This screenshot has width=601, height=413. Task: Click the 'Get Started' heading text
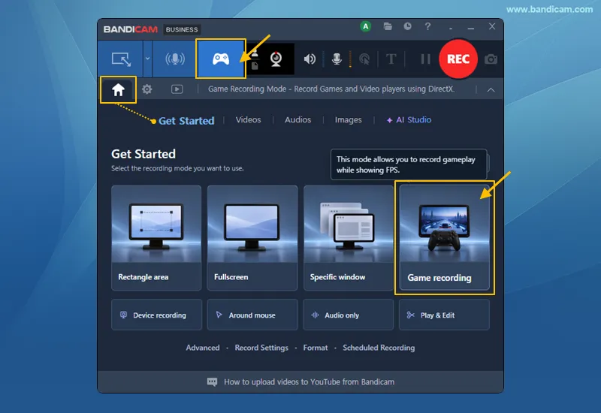pyautogui.click(x=143, y=154)
